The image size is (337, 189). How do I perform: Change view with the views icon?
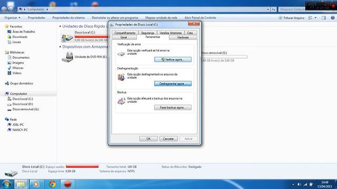(310, 18)
